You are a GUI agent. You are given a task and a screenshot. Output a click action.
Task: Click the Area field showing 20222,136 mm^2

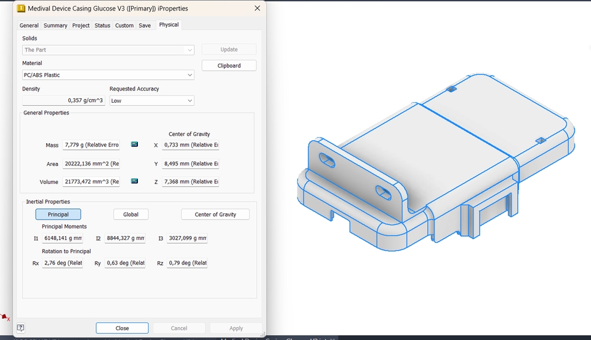point(91,164)
